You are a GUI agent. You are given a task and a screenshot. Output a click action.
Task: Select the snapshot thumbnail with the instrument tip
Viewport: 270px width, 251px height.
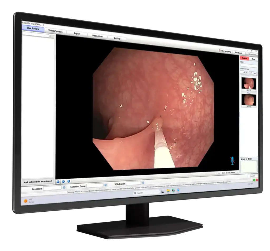point(249,83)
